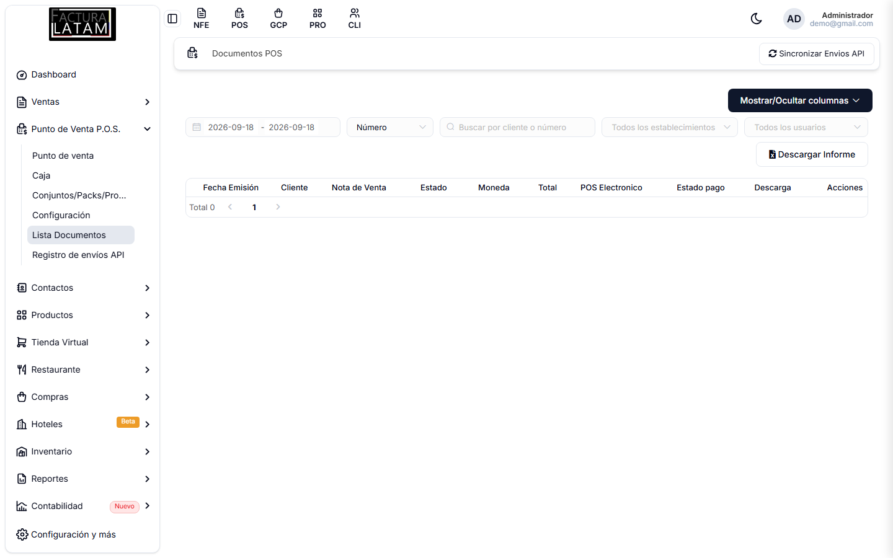Screen dimensions: 893x558
Task: Toggle the sidebar collapse icon
Action: pos(172,19)
